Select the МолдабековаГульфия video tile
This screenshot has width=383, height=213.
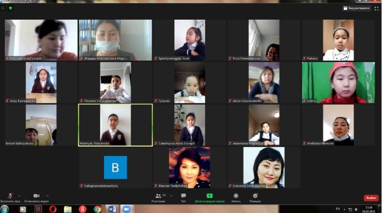(41, 40)
